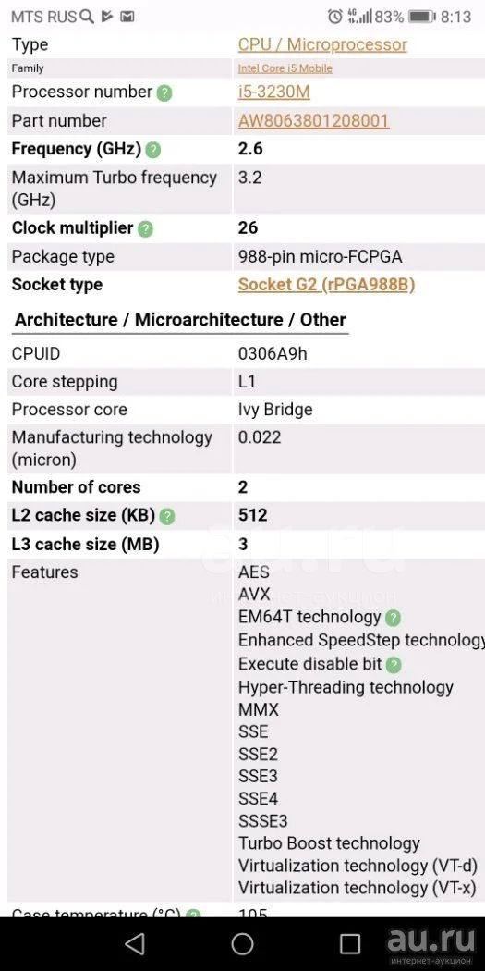
Task: Tap the Clock multiplier help icon
Action: point(145,229)
